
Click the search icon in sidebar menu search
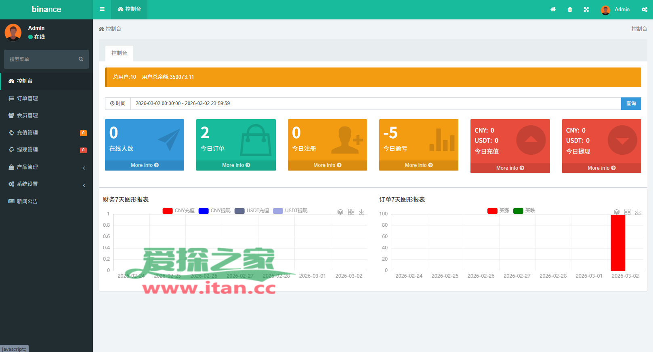(x=81, y=59)
